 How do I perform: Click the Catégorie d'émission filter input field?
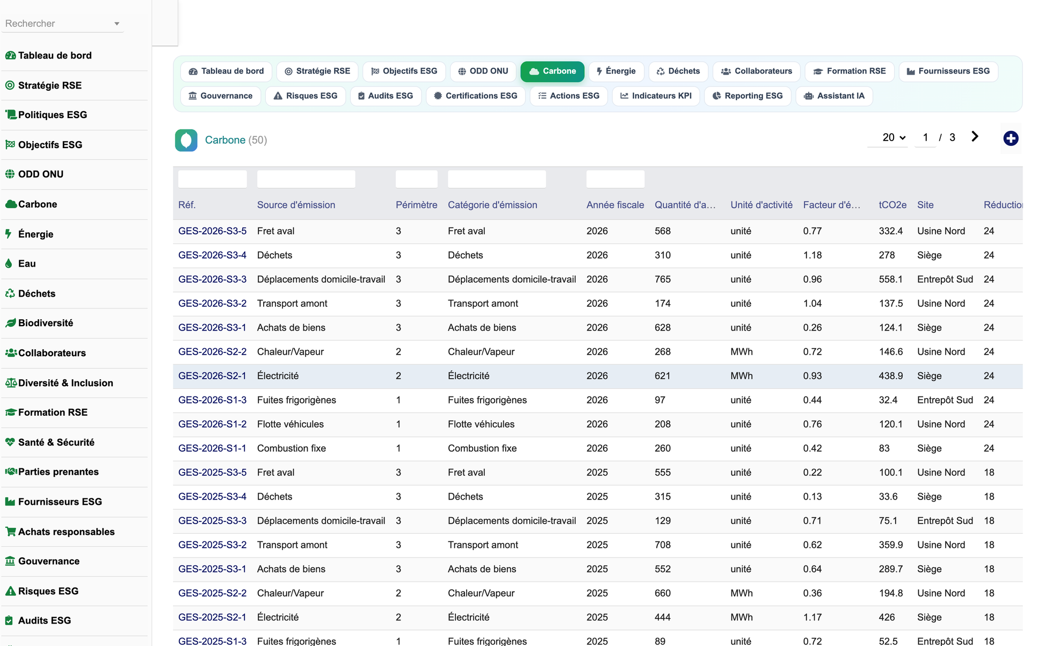pos(497,179)
